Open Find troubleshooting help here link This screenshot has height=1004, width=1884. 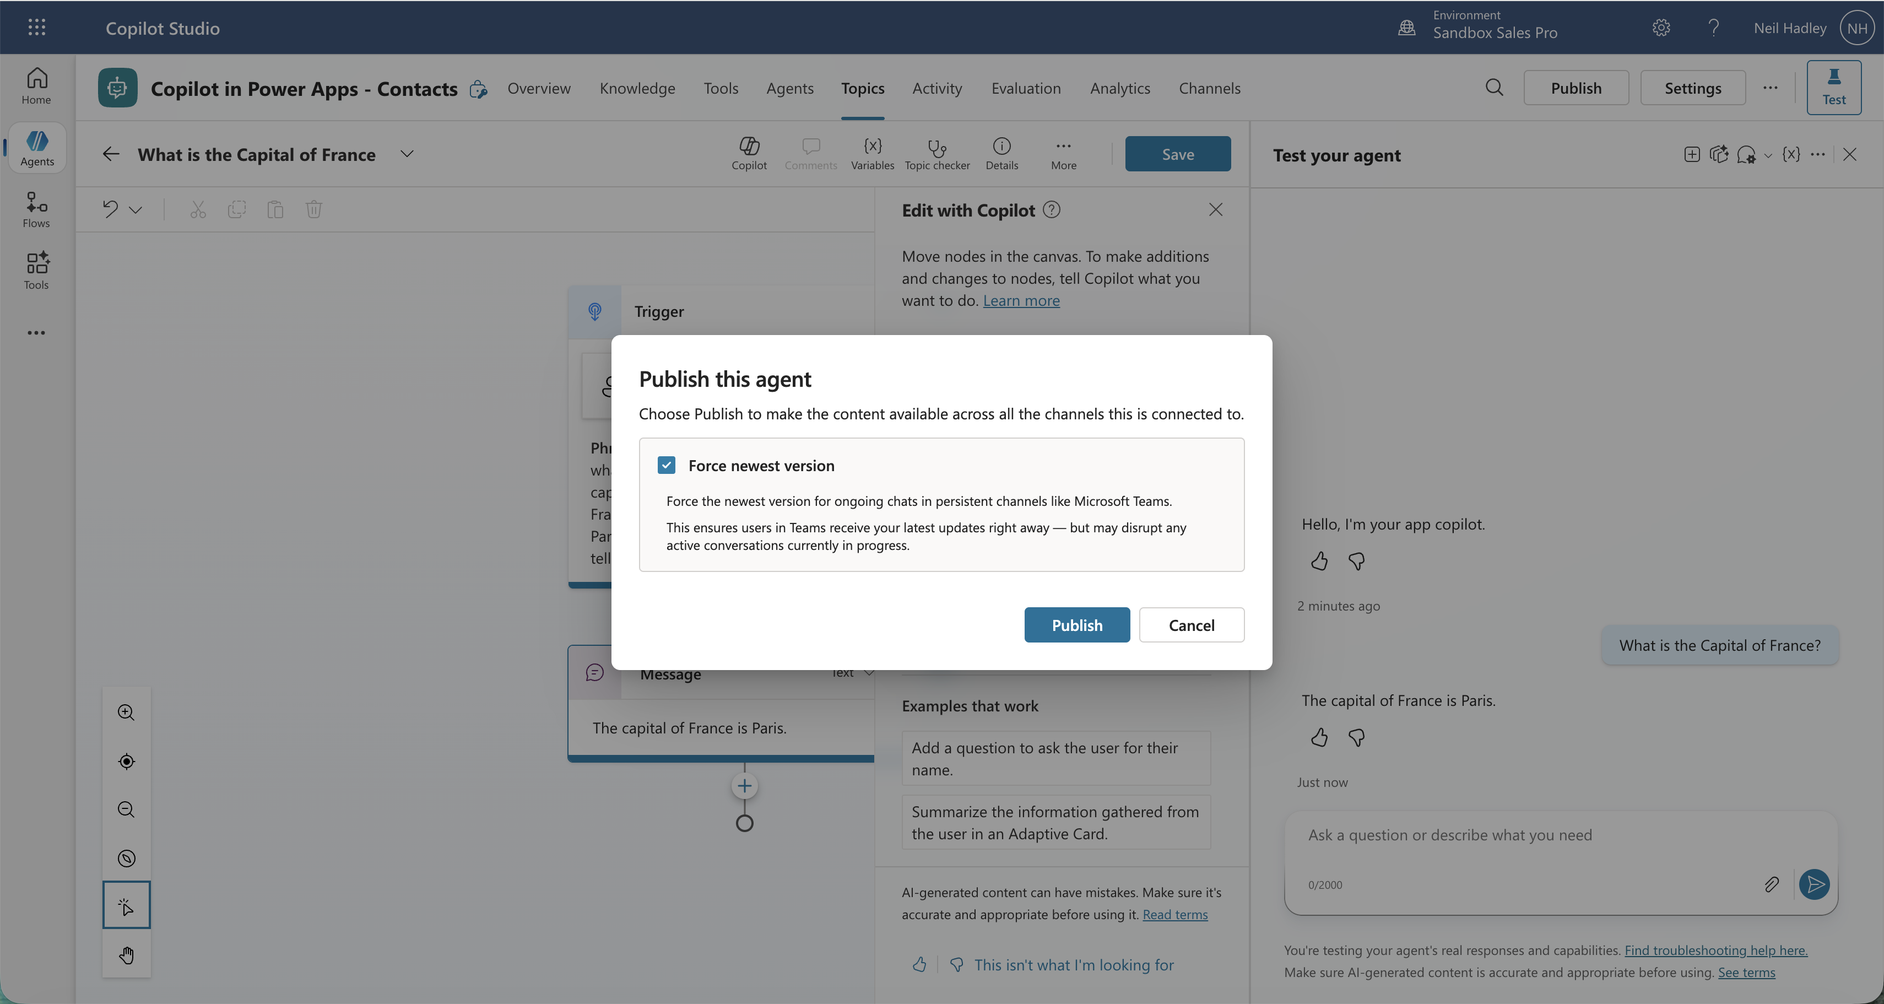(x=1716, y=950)
